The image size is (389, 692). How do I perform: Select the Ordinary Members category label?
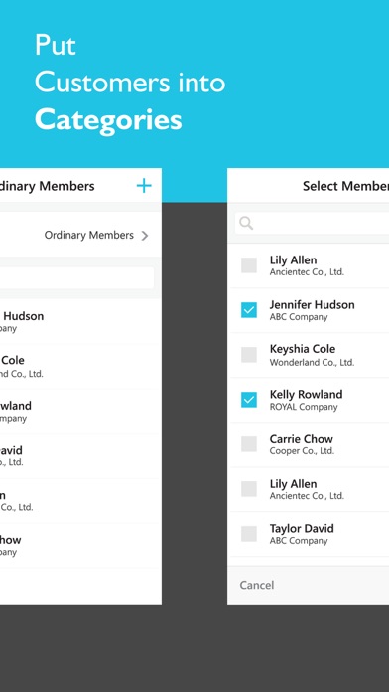[89, 235]
